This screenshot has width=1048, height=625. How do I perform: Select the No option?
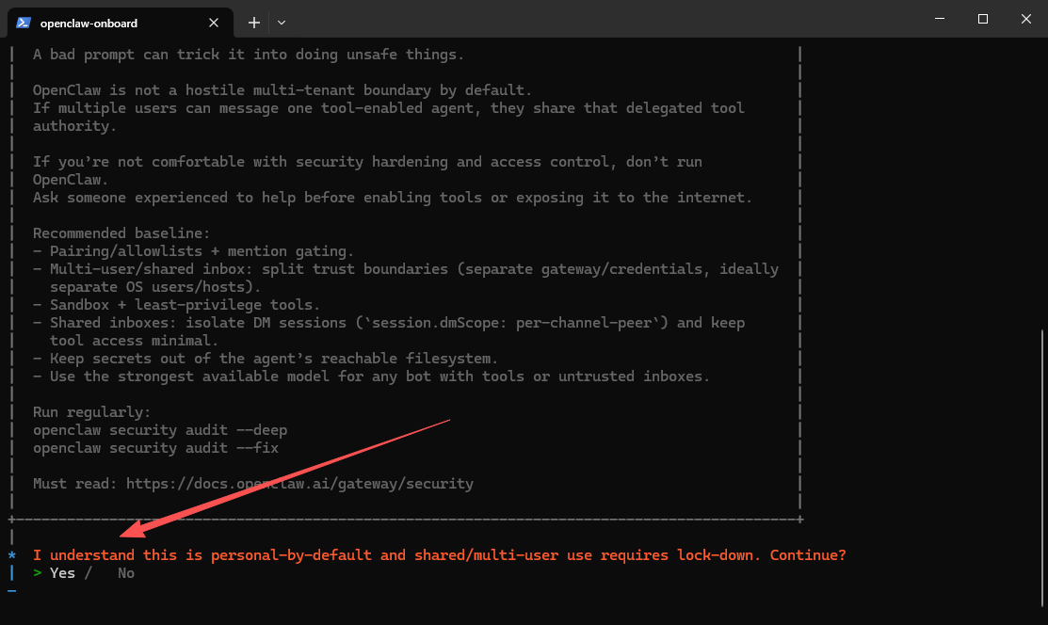[x=125, y=573]
